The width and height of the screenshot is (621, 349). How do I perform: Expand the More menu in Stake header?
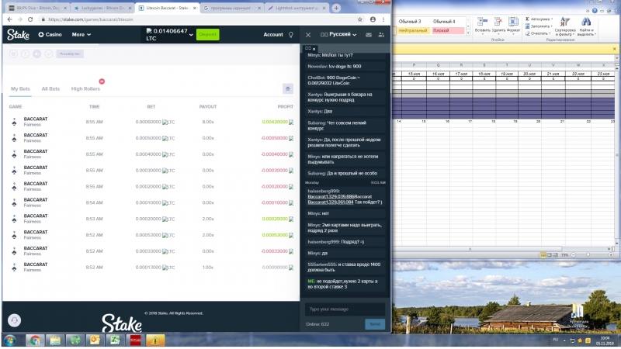click(x=82, y=35)
